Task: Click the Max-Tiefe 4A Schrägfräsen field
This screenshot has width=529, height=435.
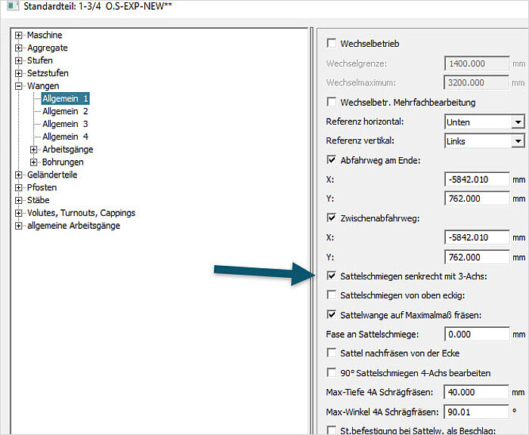Action: (477, 392)
